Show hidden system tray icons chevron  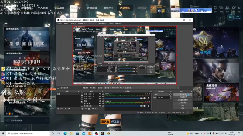201,133
